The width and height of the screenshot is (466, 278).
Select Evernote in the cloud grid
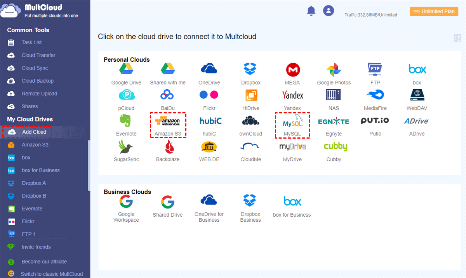point(126,125)
